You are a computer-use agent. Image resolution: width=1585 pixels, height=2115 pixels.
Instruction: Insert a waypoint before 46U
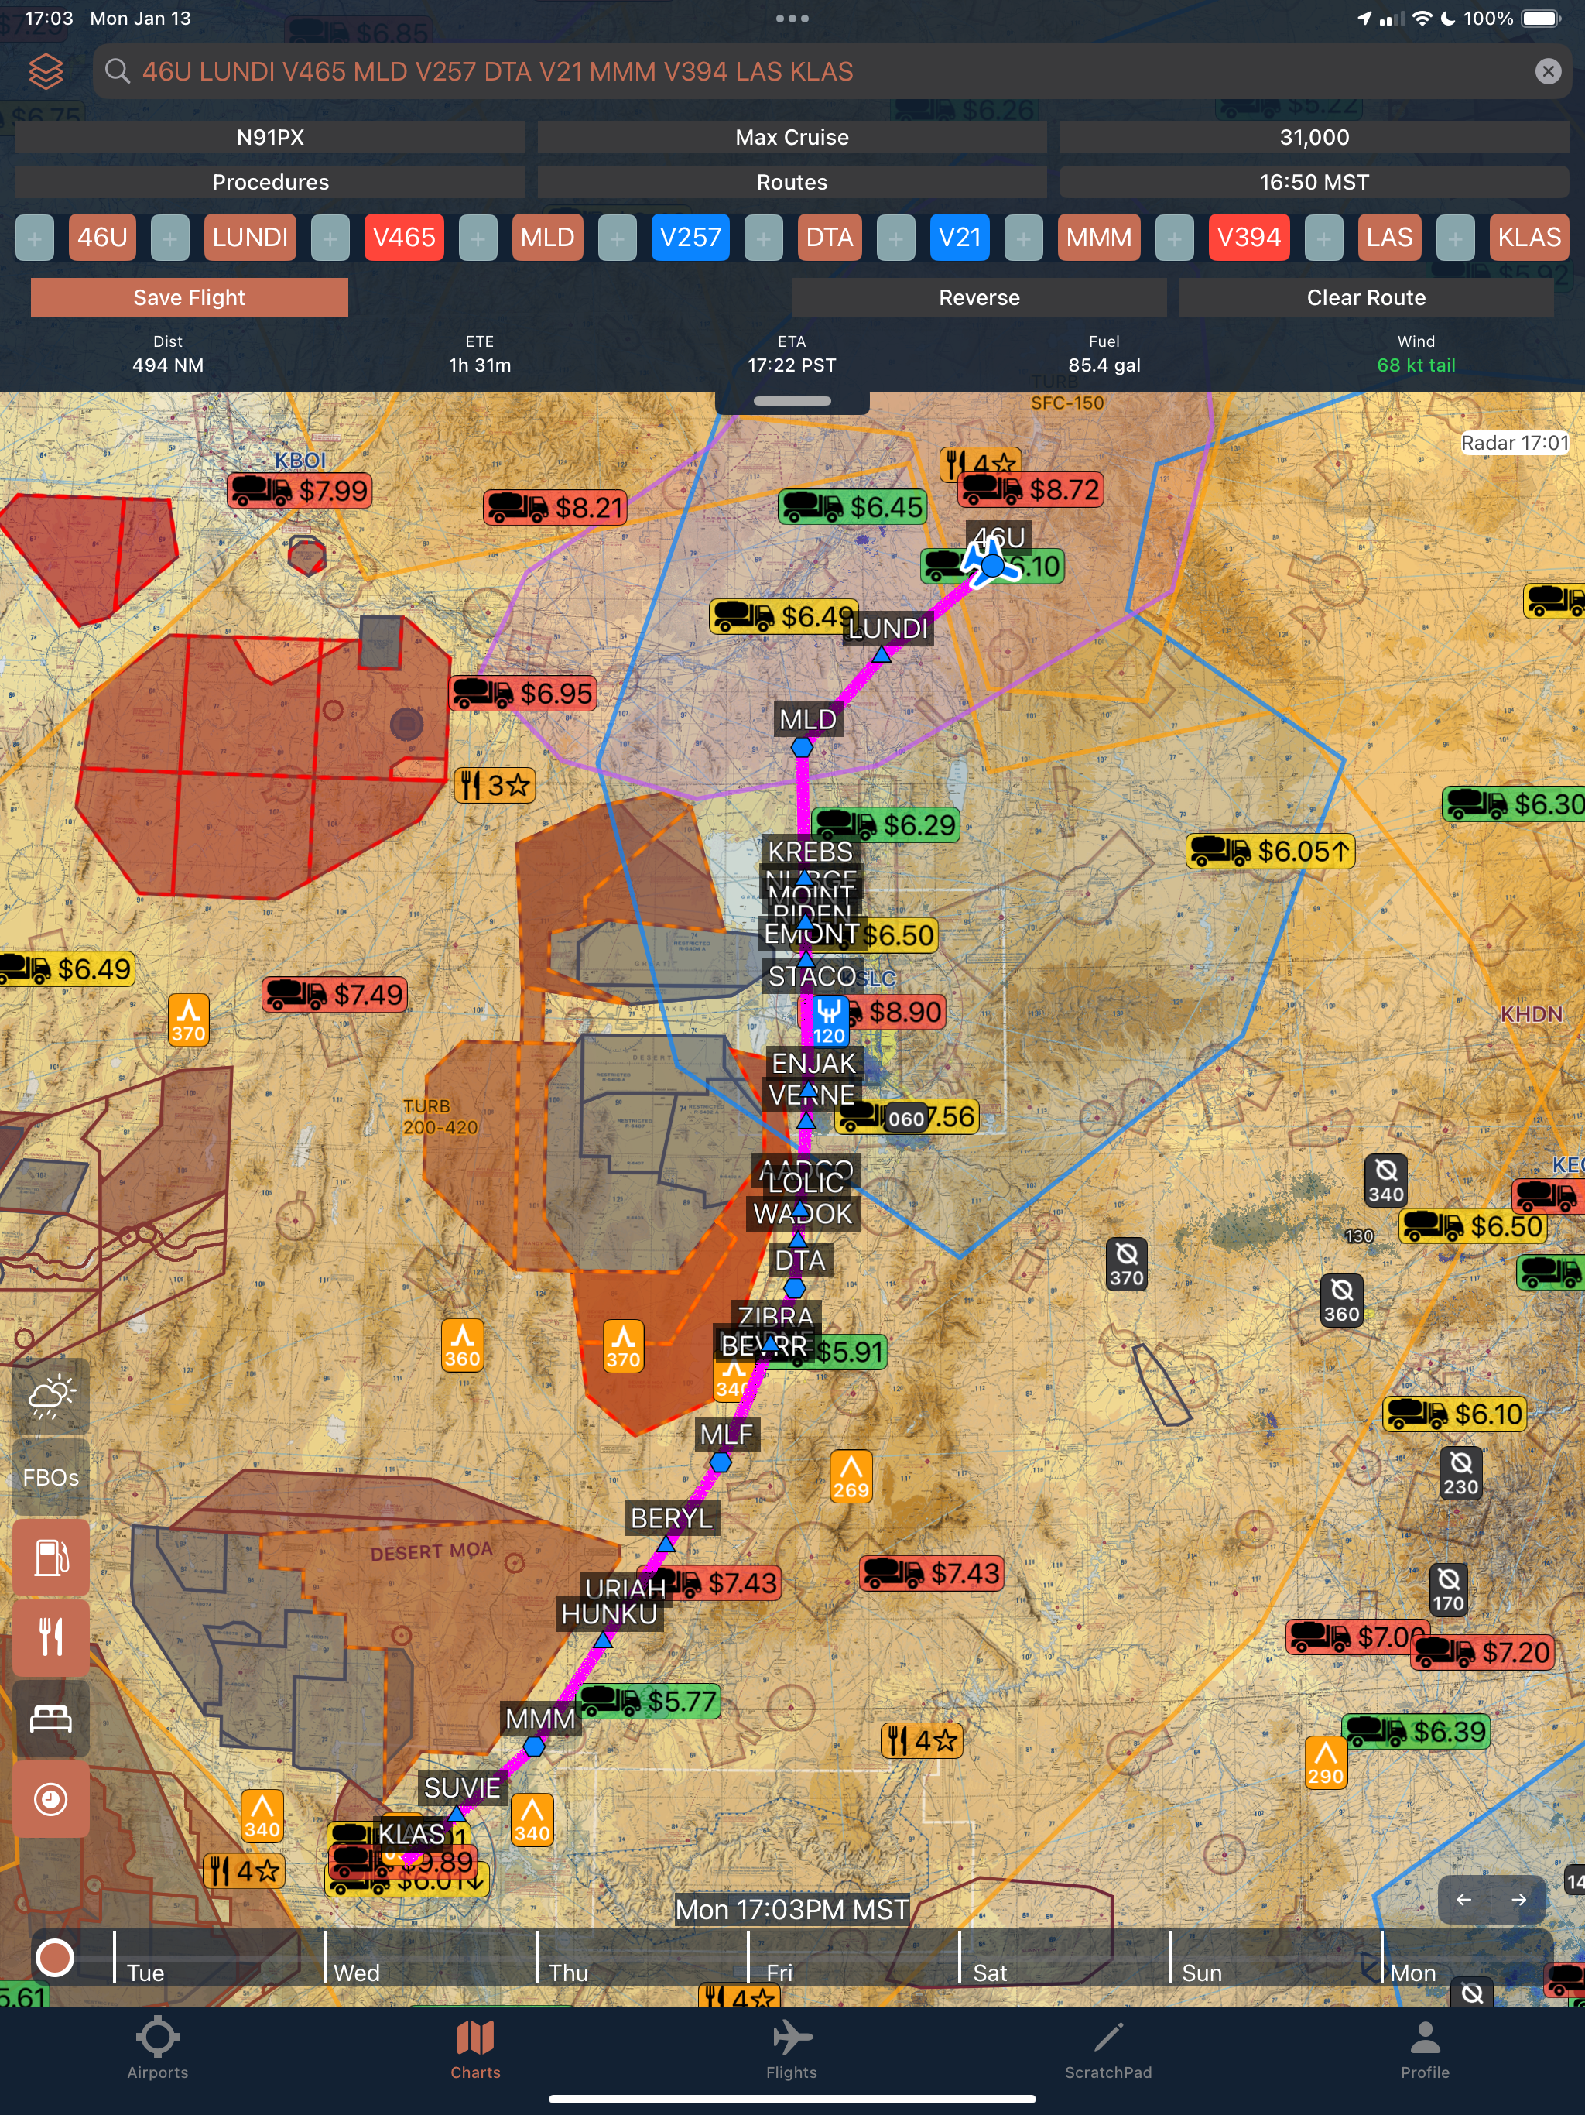(34, 238)
